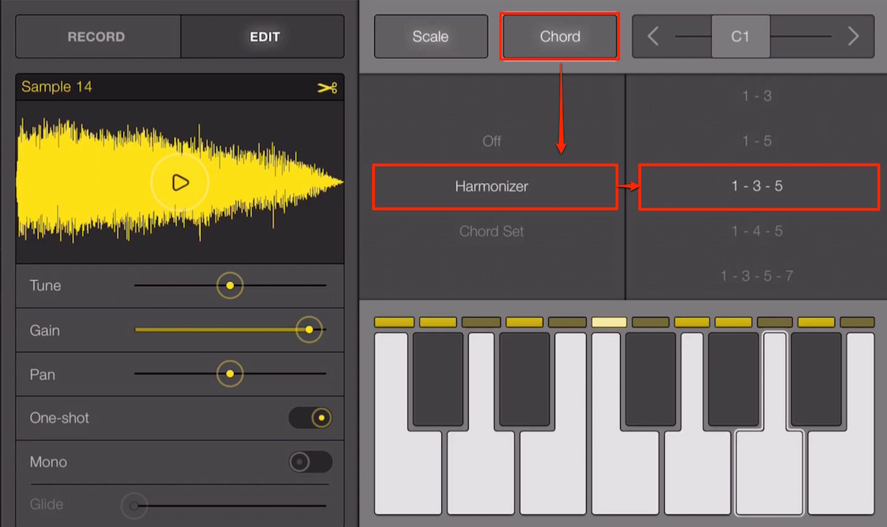Viewport: 887px width, 527px height.
Task: Click the scissors trim icon
Action: pos(327,88)
